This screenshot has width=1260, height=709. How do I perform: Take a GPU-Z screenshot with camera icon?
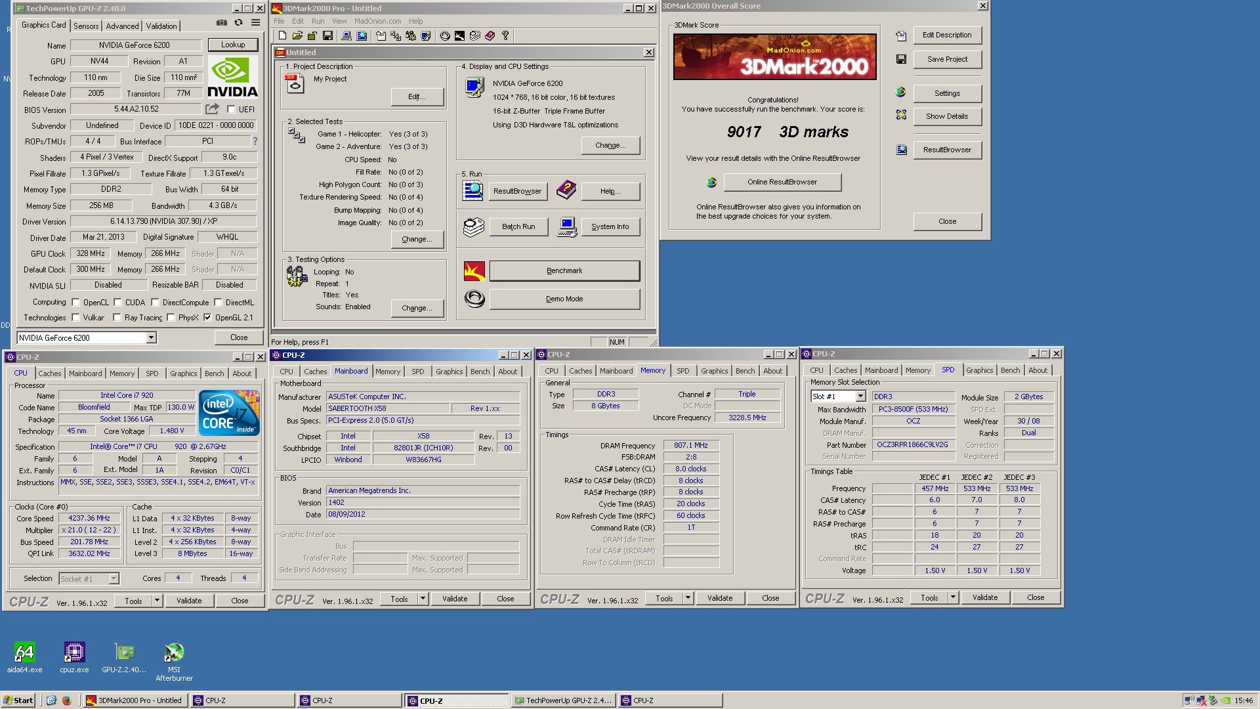tap(222, 23)
